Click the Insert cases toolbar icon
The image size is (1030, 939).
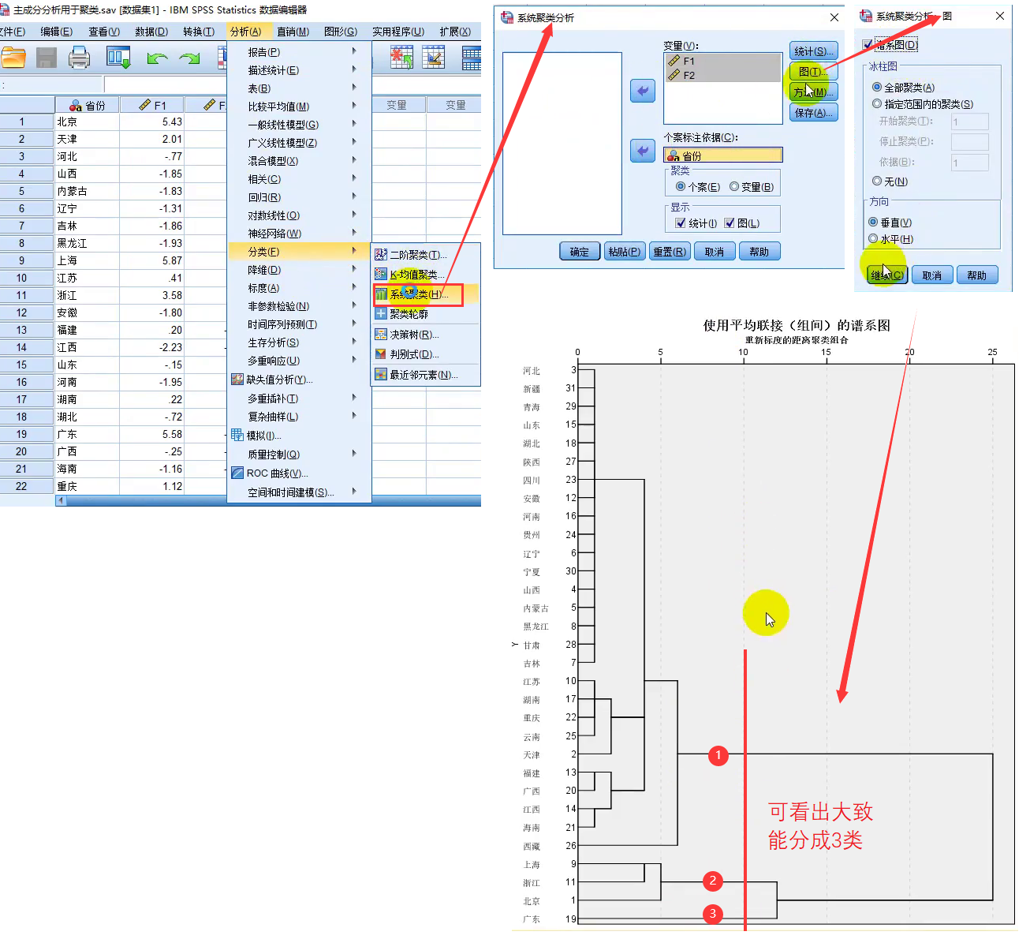pos(401,57)
